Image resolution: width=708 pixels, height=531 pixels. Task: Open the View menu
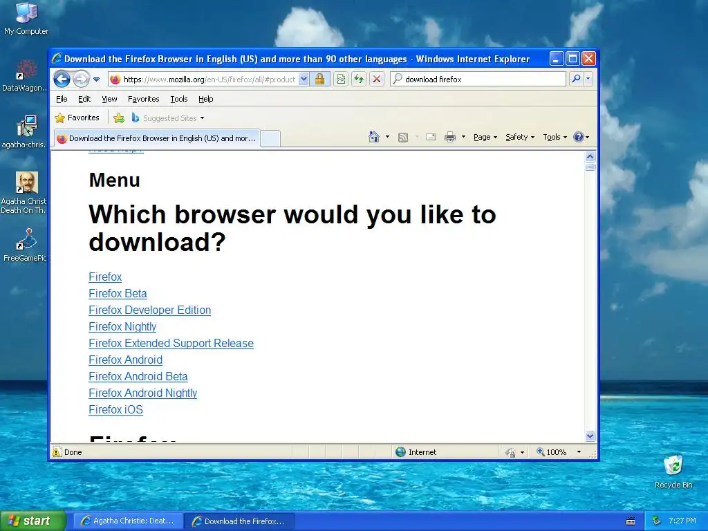click(x=109, y=99)
